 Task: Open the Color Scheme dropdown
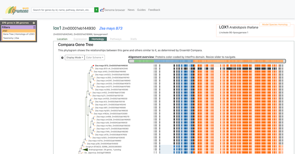pyautogui.click(x=95, y=58)
